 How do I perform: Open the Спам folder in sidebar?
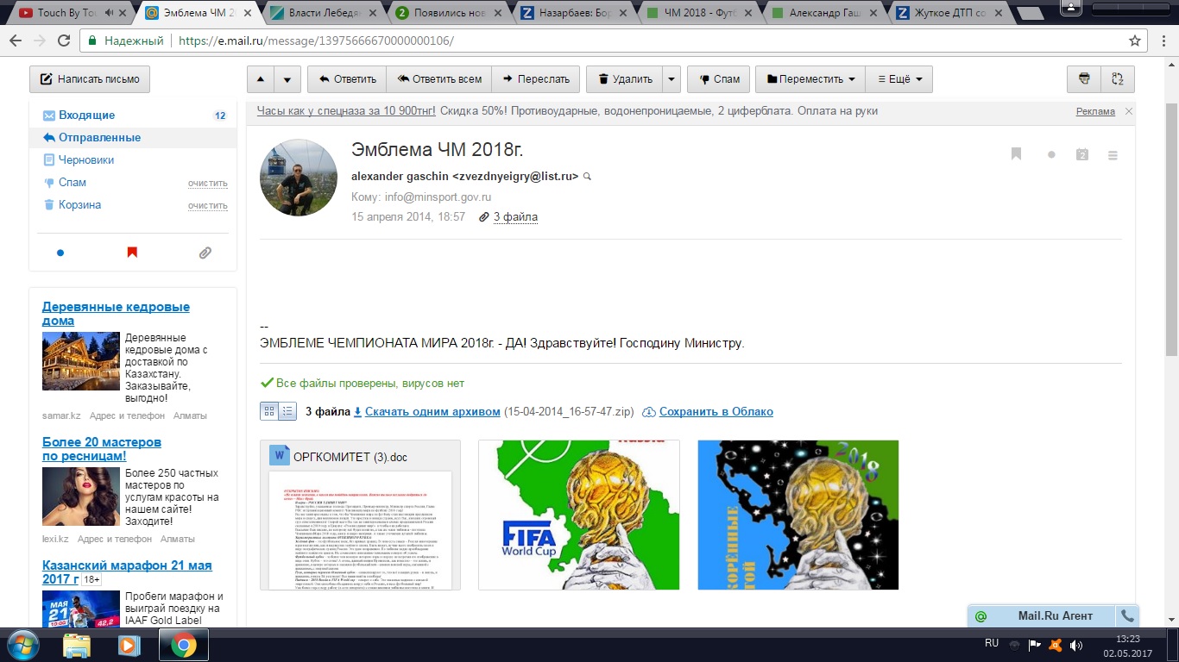73,183
